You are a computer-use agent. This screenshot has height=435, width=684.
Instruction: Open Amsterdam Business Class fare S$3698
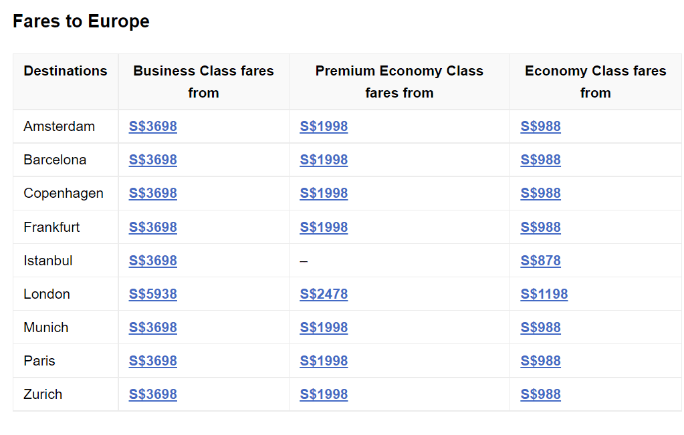tap(152, 126)
